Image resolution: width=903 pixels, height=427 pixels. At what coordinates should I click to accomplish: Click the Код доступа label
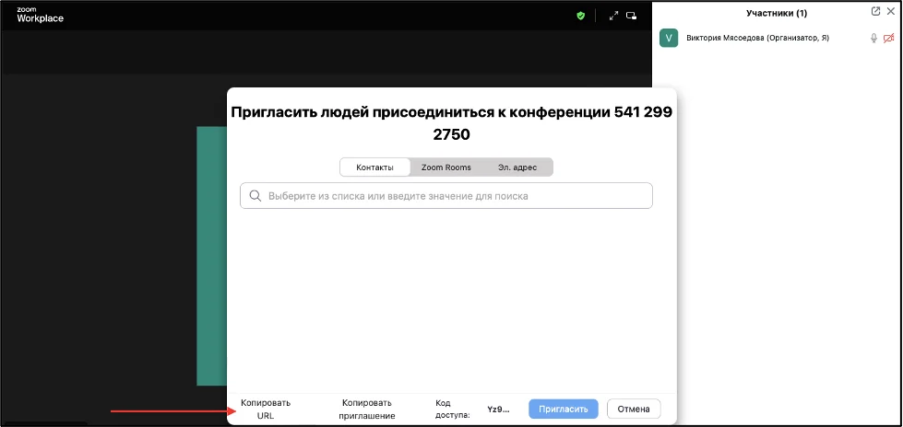click(x=453, y=410)
